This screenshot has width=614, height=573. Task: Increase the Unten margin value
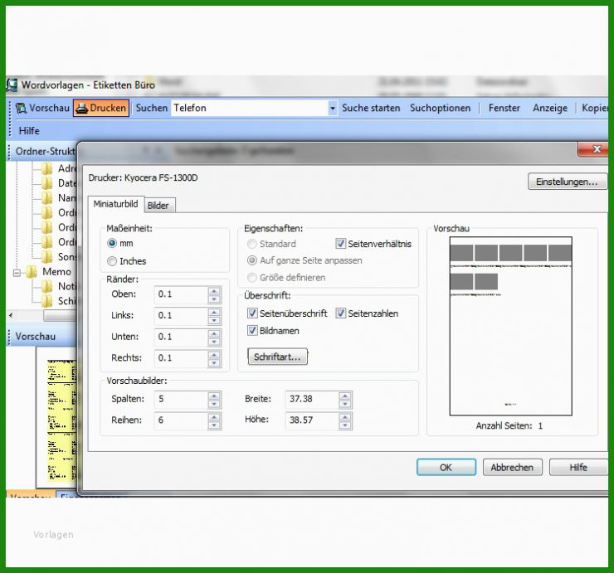(x=214, y=333)
